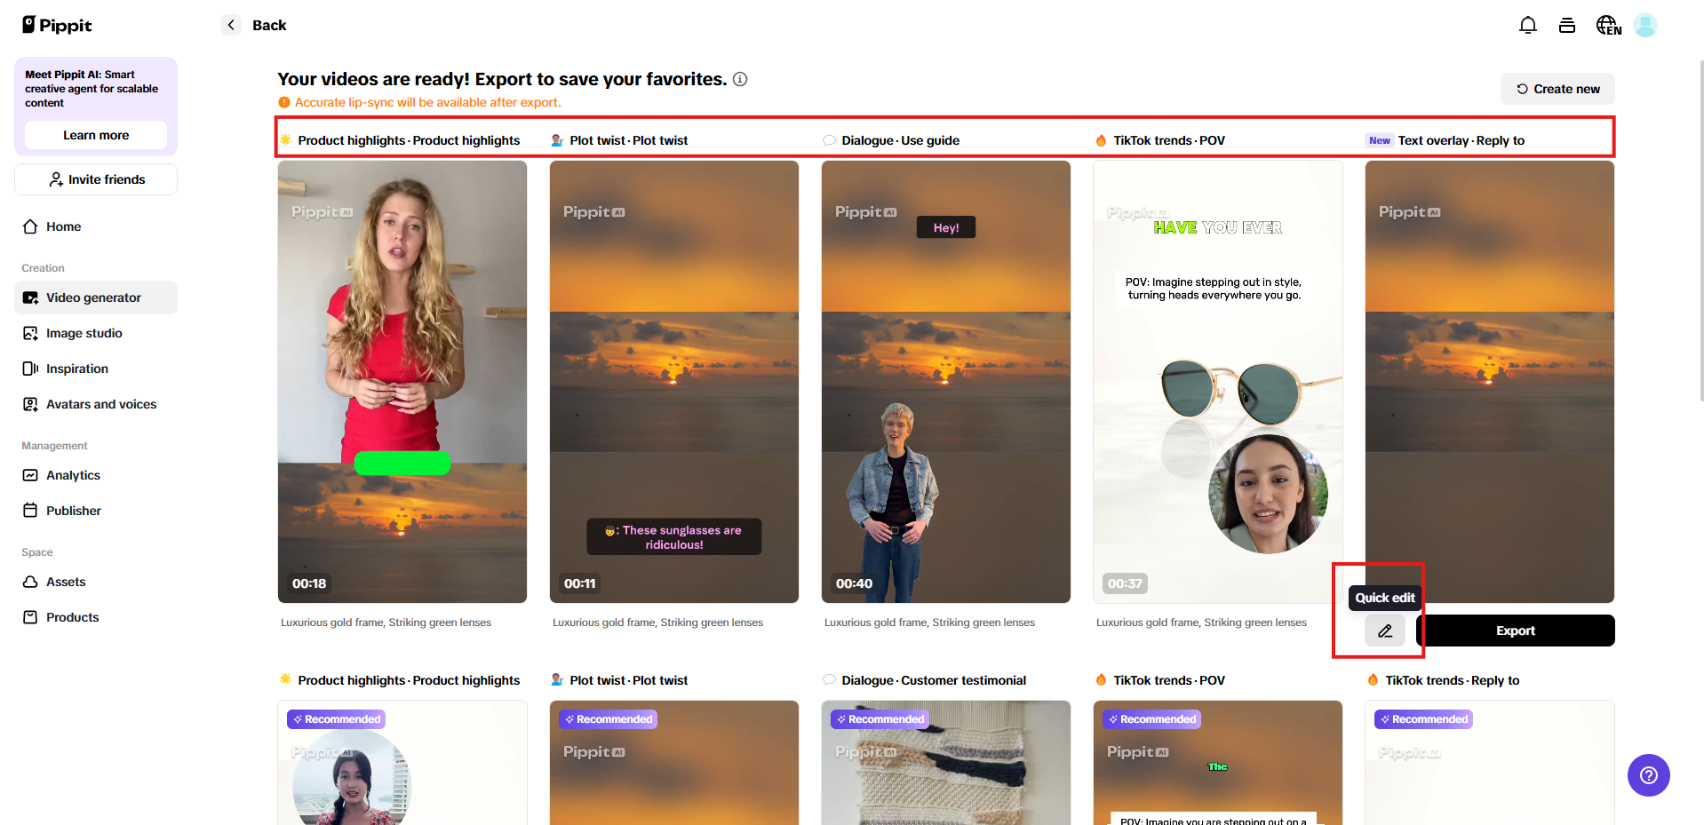This screenshot has width=1704, height=825.
Task: Click the page vertical scrollbar
Action: 1700,231
